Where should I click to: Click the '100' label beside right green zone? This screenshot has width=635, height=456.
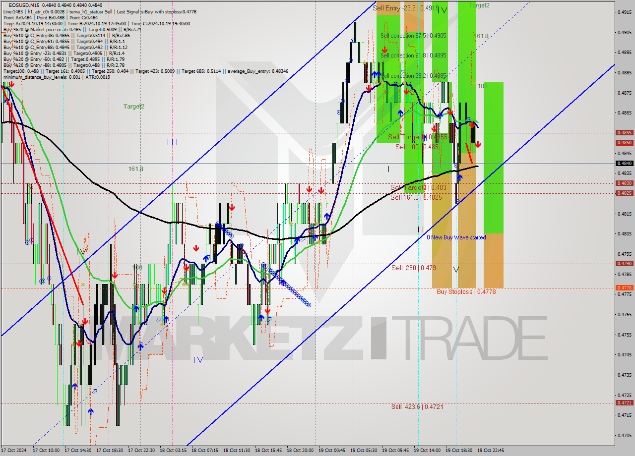pyautogui.click(x=483, y=86)
